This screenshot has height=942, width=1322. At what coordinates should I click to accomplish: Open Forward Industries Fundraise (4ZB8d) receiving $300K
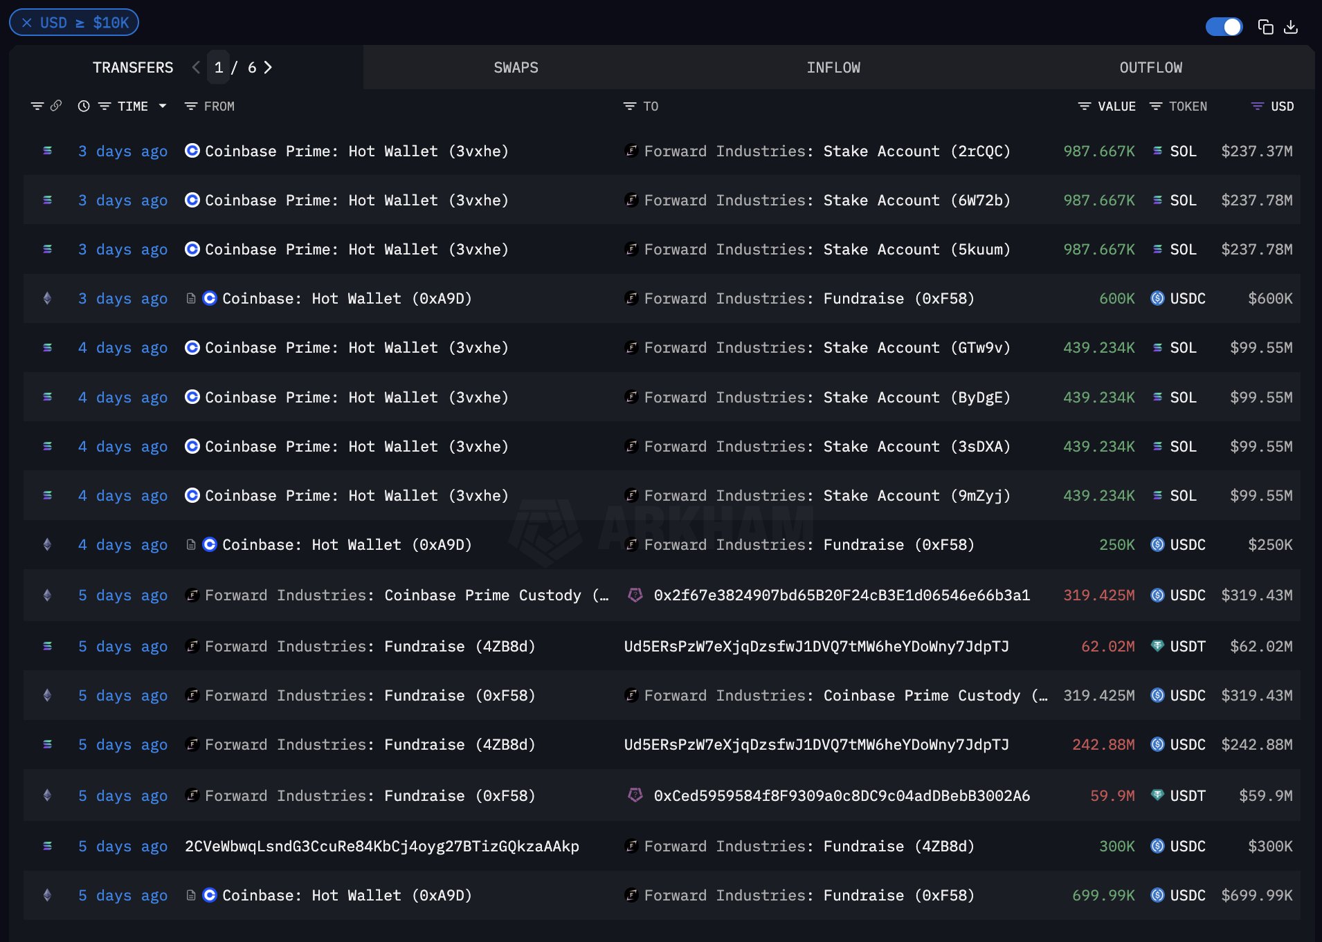(809, 846)
